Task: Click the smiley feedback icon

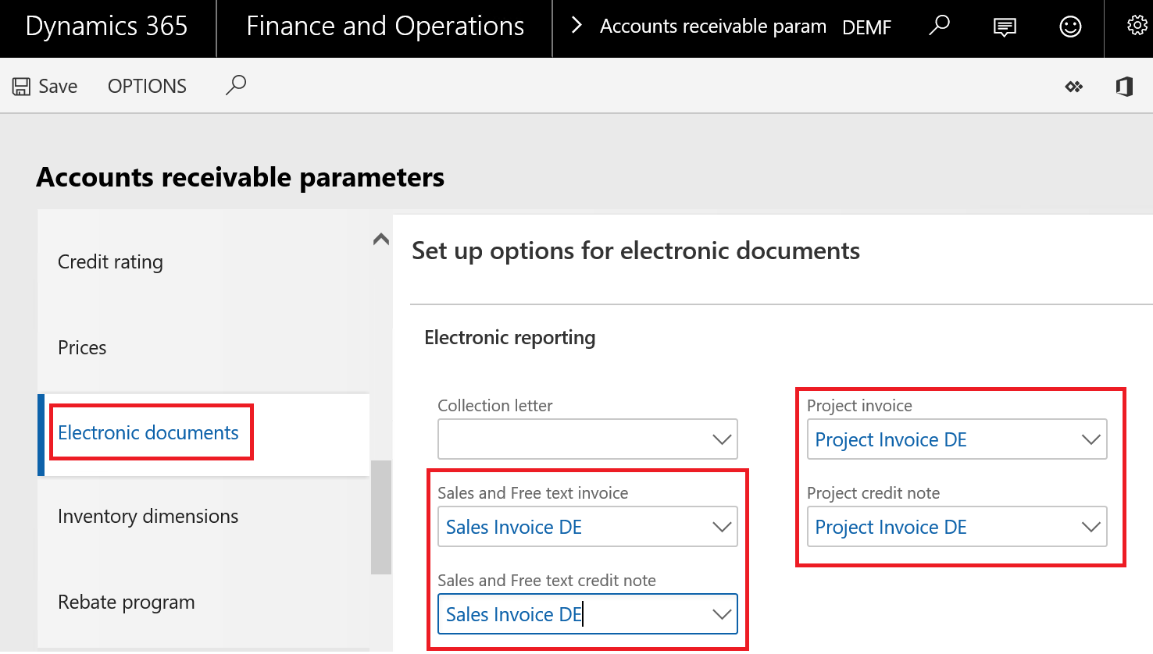Action: pyautogui.click(x=1070, y=27)
